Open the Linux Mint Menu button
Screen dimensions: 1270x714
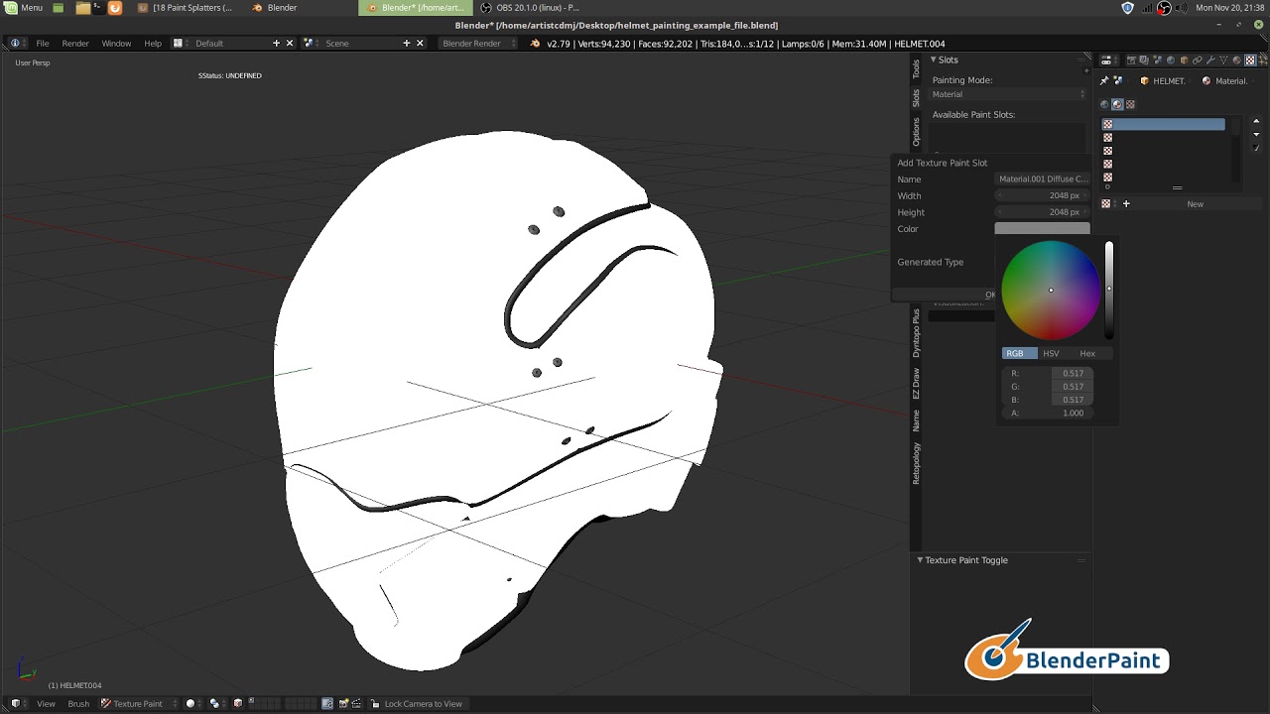tap(24, 8)
